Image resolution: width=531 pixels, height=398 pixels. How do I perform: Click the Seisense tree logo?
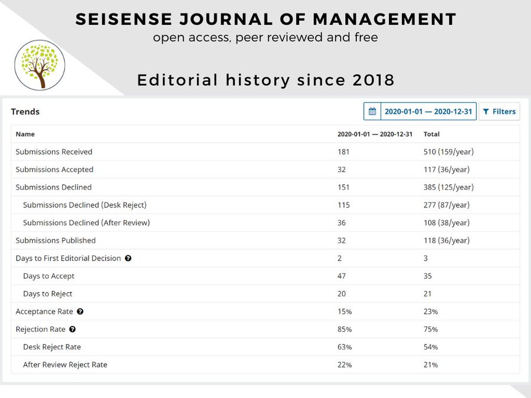pos(40,65)
